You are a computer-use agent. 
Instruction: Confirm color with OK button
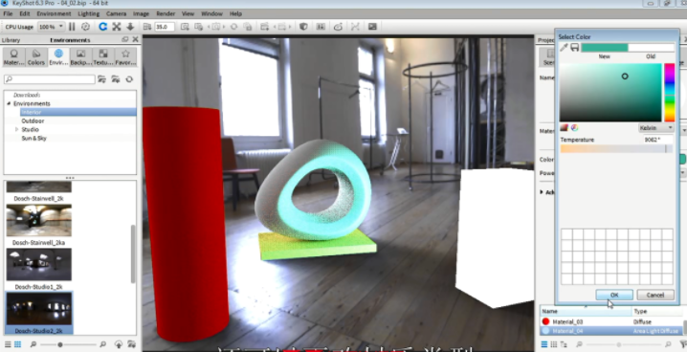[x=614, y=295]
